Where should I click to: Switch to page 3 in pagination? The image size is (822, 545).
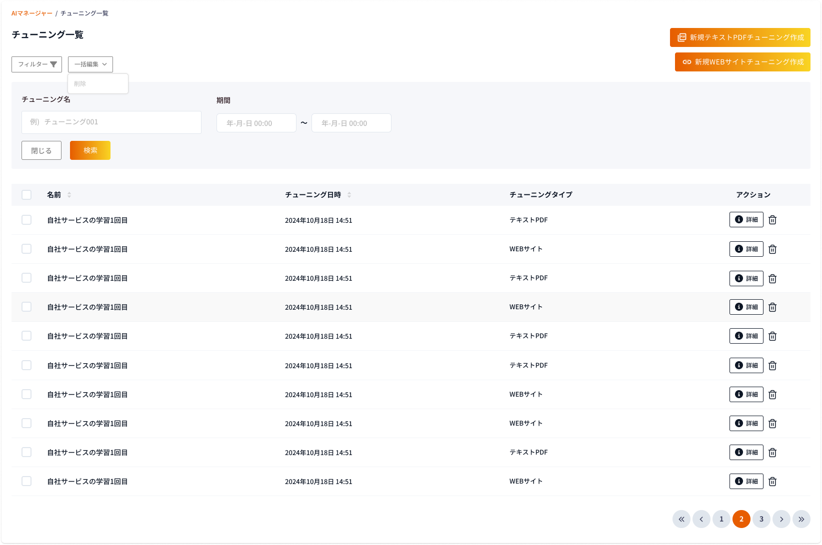761,519
